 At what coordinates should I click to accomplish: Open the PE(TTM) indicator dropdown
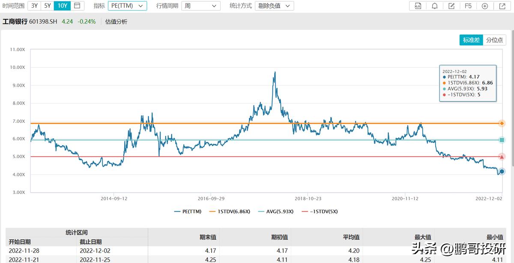point(127,6)
